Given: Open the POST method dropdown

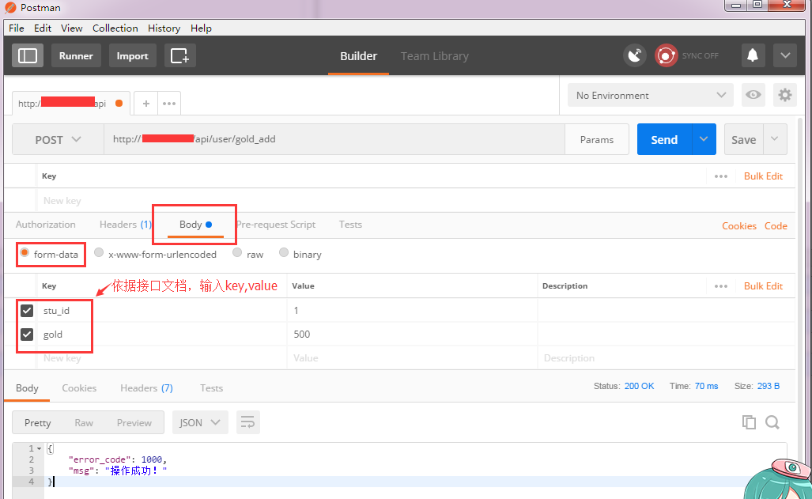Looking at the screenshot, I should click(x=58, y=139).
